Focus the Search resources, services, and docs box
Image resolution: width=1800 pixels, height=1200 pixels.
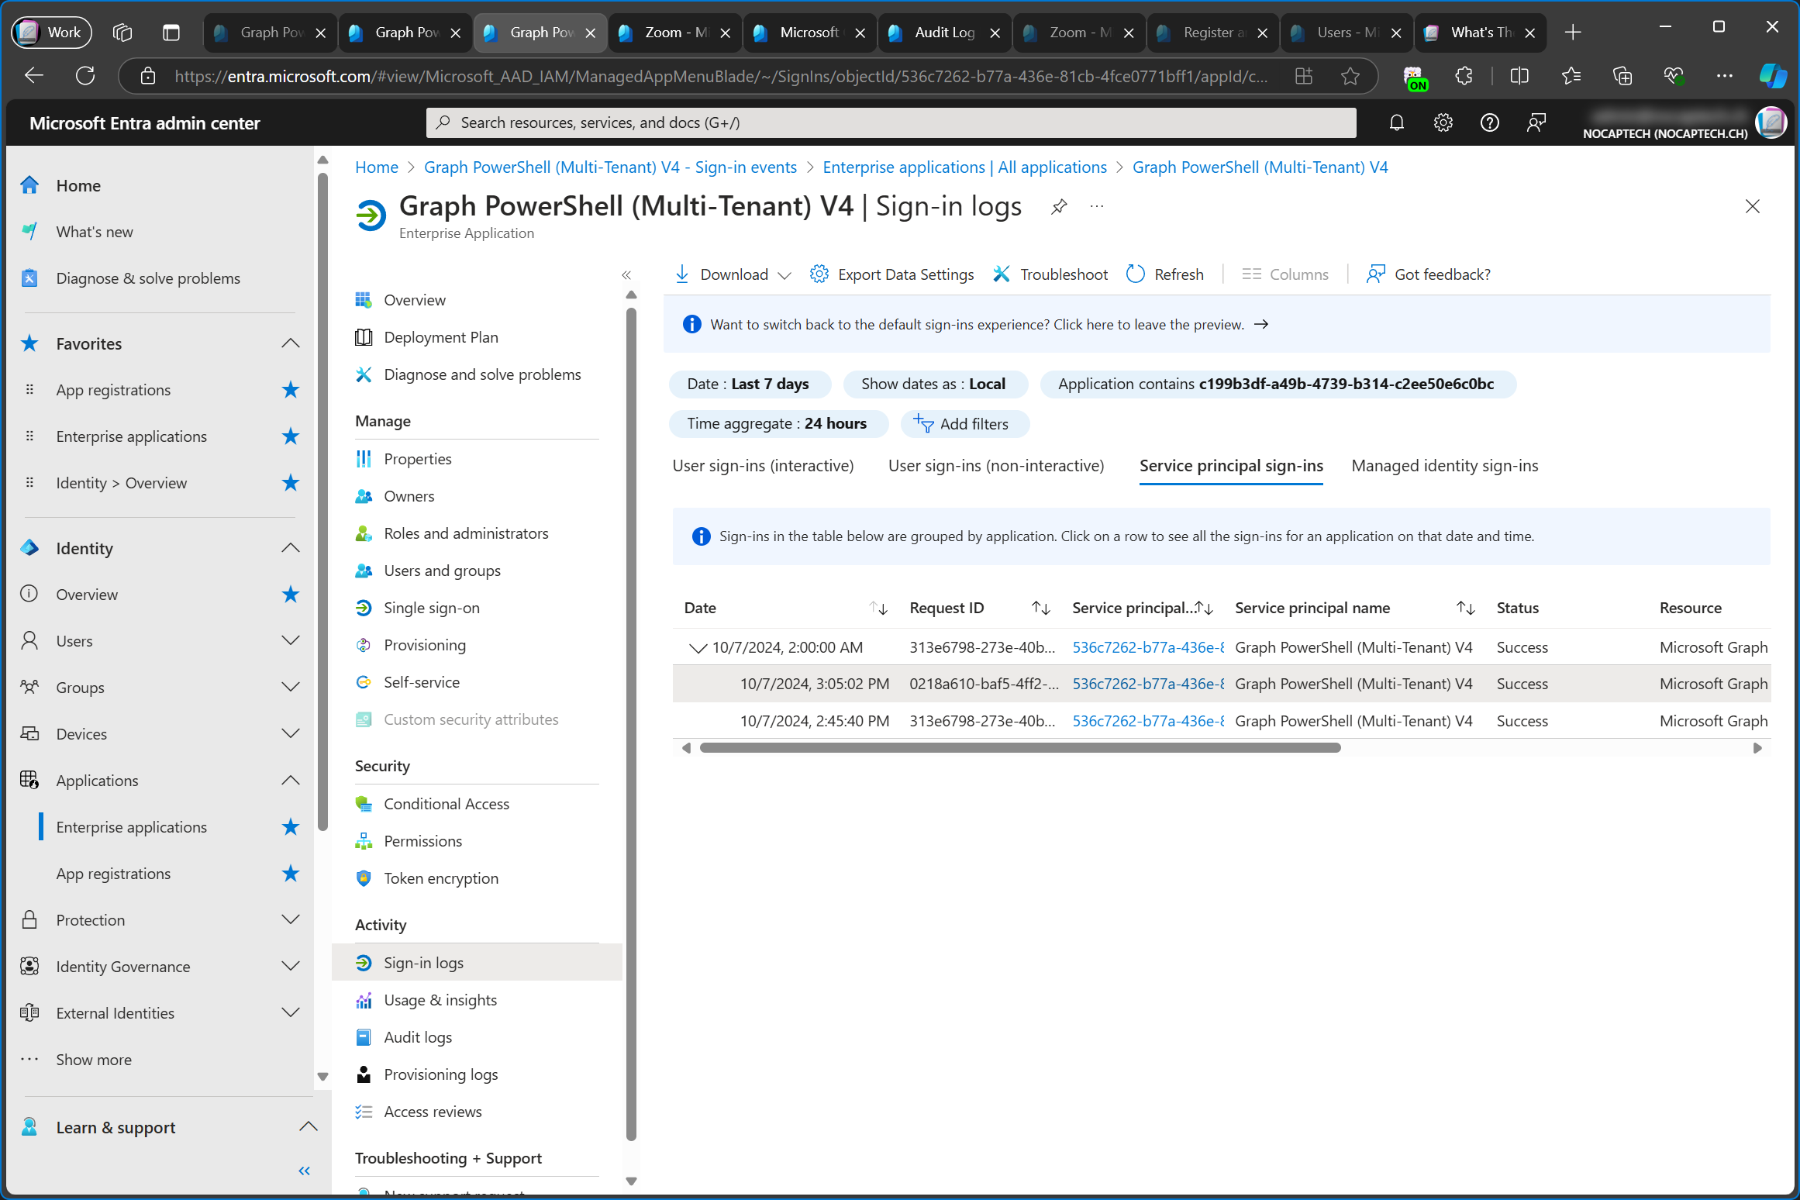891,122
